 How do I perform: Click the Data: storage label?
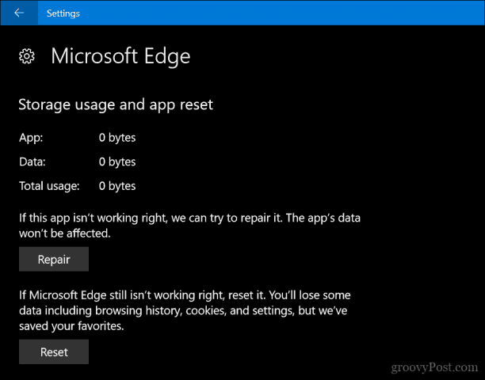32,161
